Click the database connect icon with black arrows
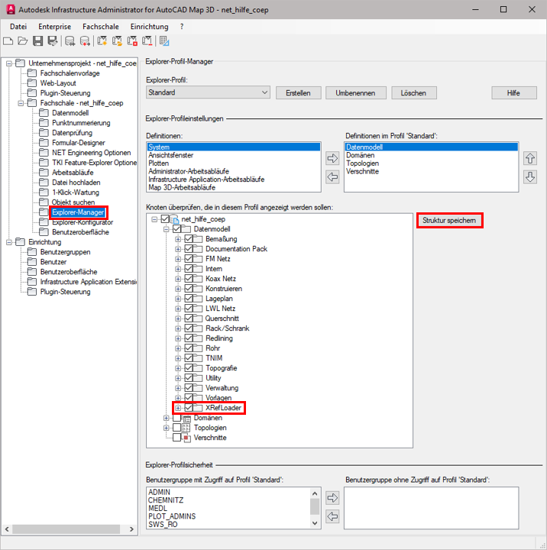The width and height of the screenshot is (547, 550). (70, 41)
